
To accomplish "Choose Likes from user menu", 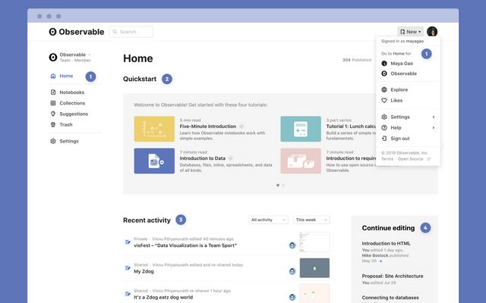I will click(x=396, y=101).
